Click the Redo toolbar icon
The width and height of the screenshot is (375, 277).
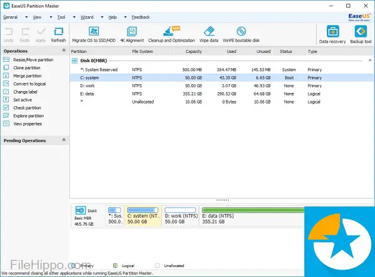pos(25,32)
